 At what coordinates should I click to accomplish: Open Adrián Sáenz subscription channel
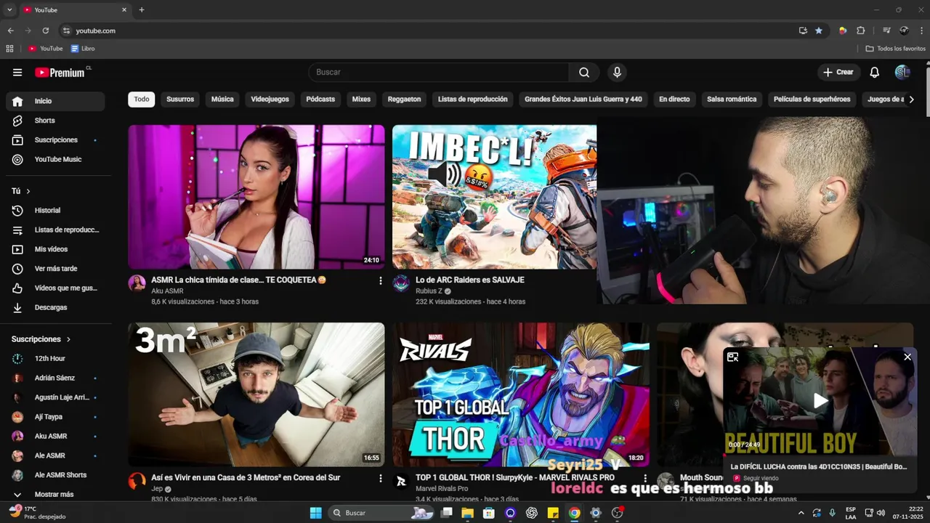coord(56,378)
